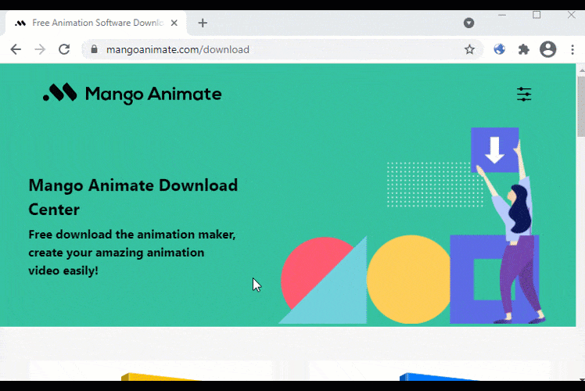Close the Free Animation Software tab
This screenshot has width=585, height=391.
[178, 23]
